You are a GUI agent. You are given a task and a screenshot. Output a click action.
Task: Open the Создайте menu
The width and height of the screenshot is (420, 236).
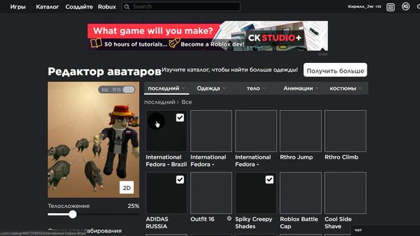pyautogui.click(x=79, y=7)
